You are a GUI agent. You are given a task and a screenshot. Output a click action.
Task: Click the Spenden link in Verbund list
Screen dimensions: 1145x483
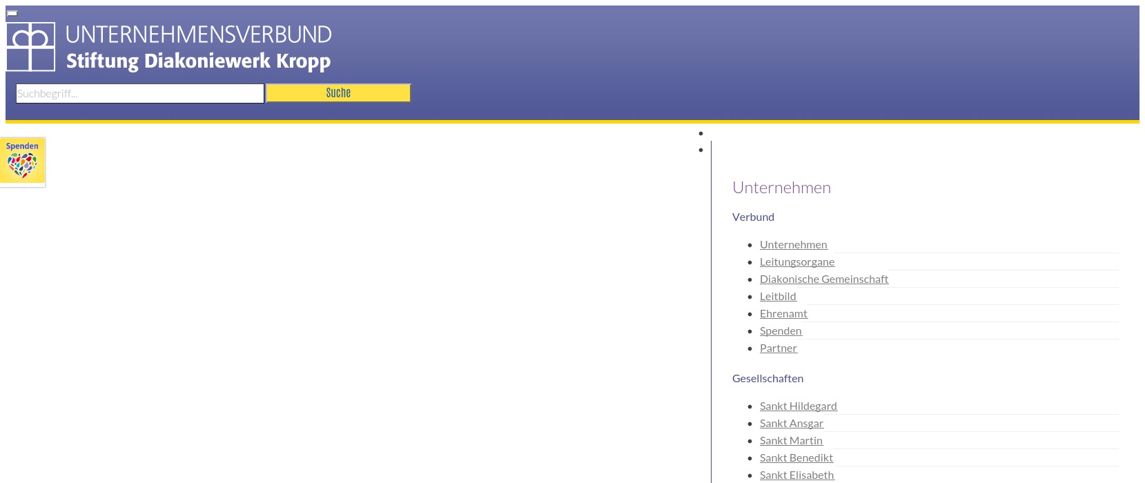click(781, 331)
